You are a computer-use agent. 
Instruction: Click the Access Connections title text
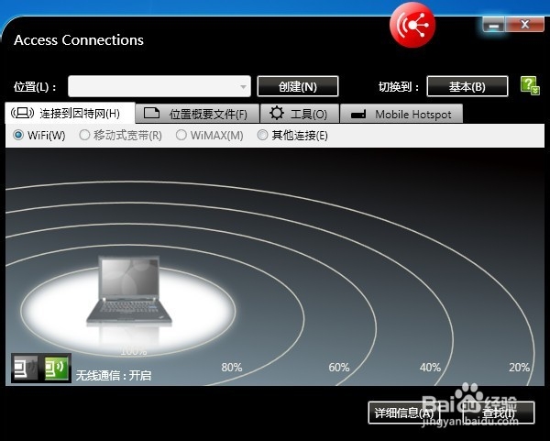(79, 40)
